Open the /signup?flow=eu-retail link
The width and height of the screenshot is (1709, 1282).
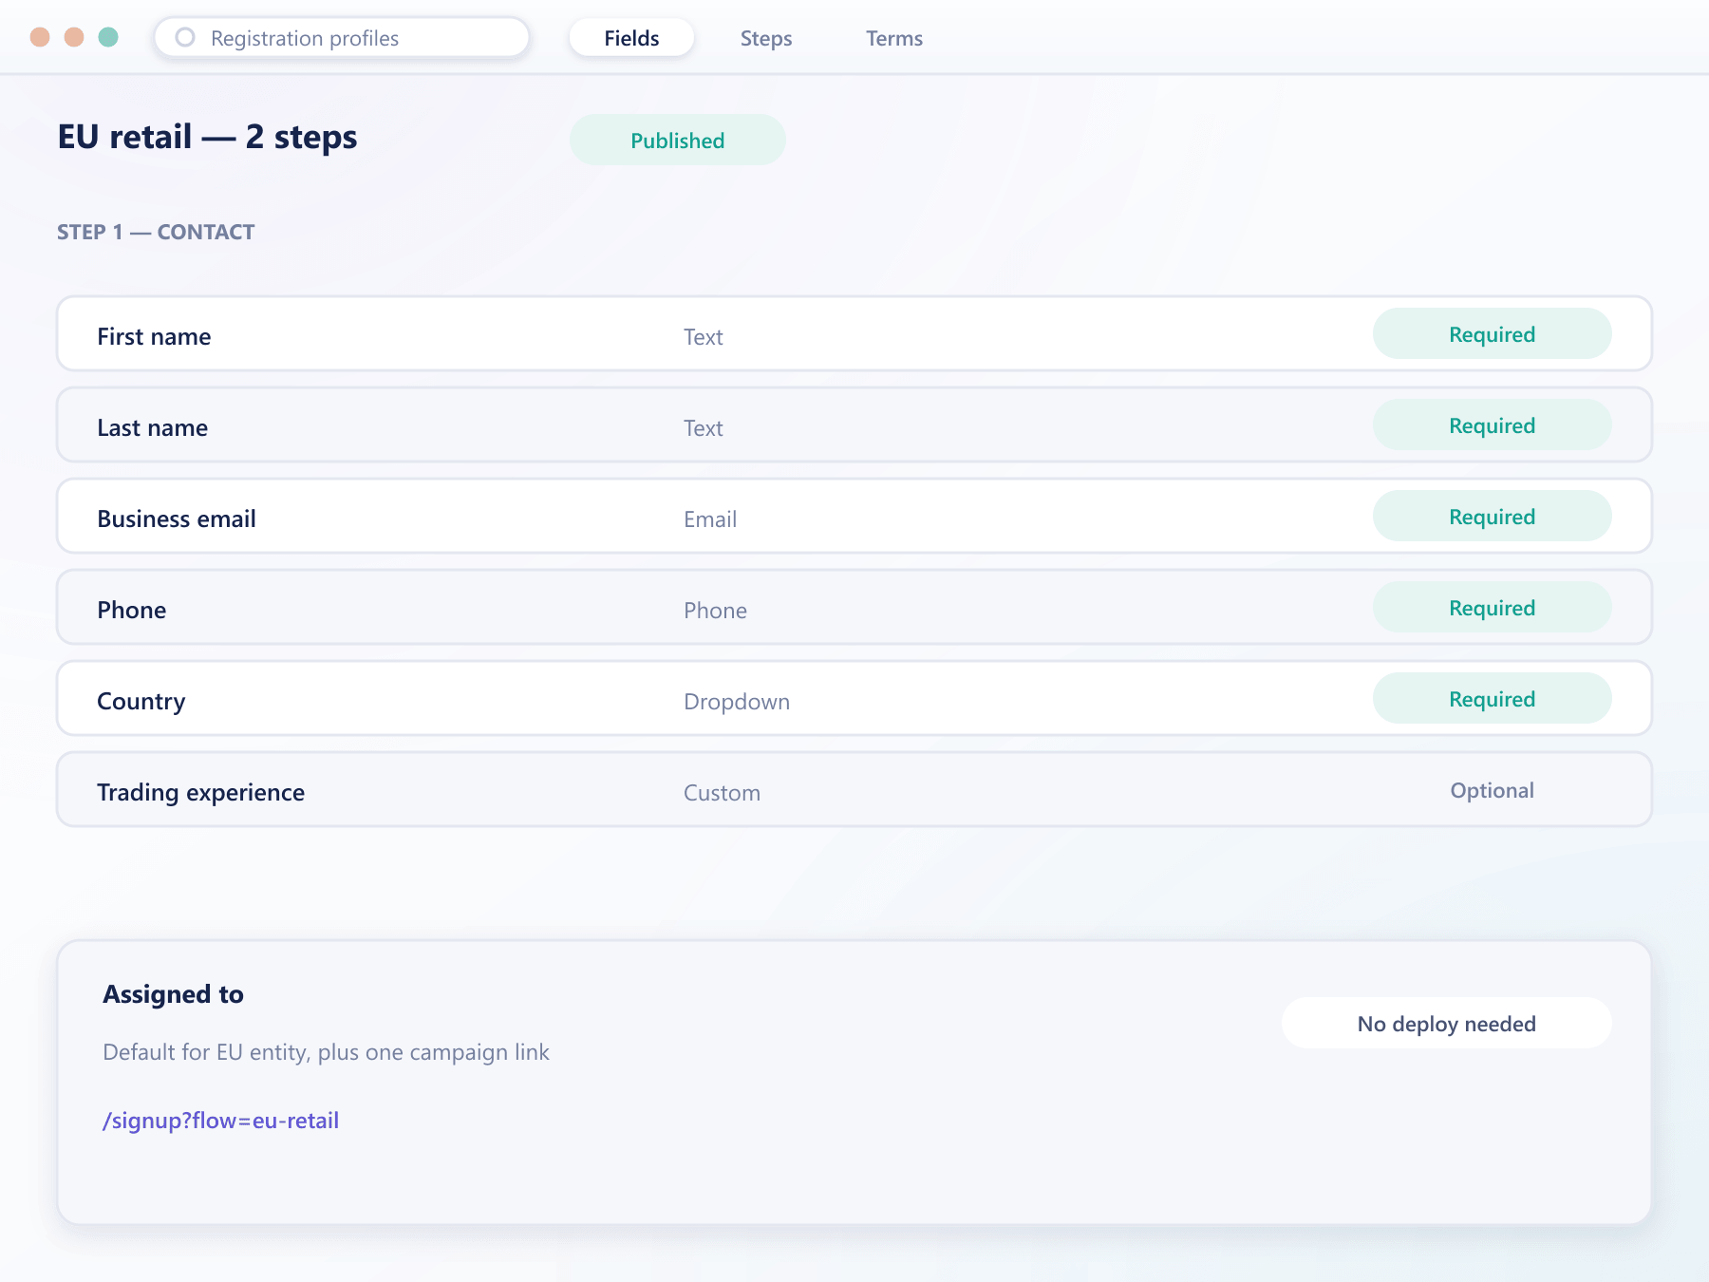[220, 1121]
